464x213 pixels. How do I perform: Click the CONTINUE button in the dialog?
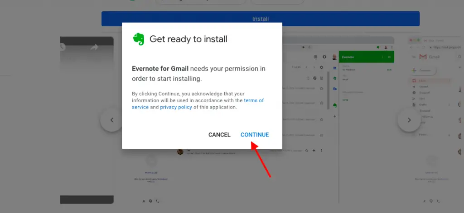tap(255, 135)
